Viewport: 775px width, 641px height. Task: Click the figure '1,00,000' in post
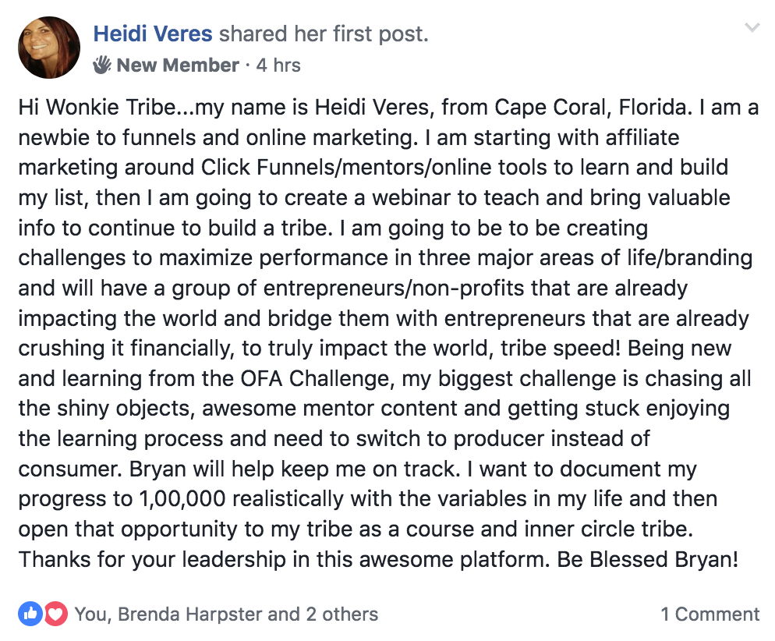coord(182,499)
